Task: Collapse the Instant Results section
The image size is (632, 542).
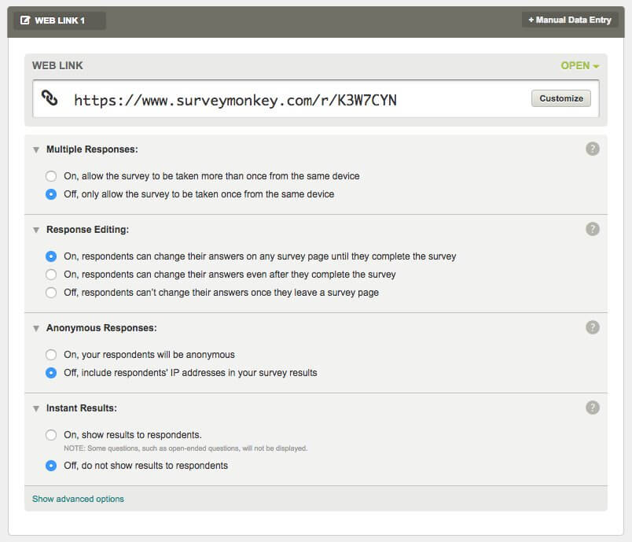Action: [36, 408]
